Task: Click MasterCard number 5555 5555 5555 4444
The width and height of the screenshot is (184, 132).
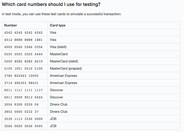Action: pos(23,54)
